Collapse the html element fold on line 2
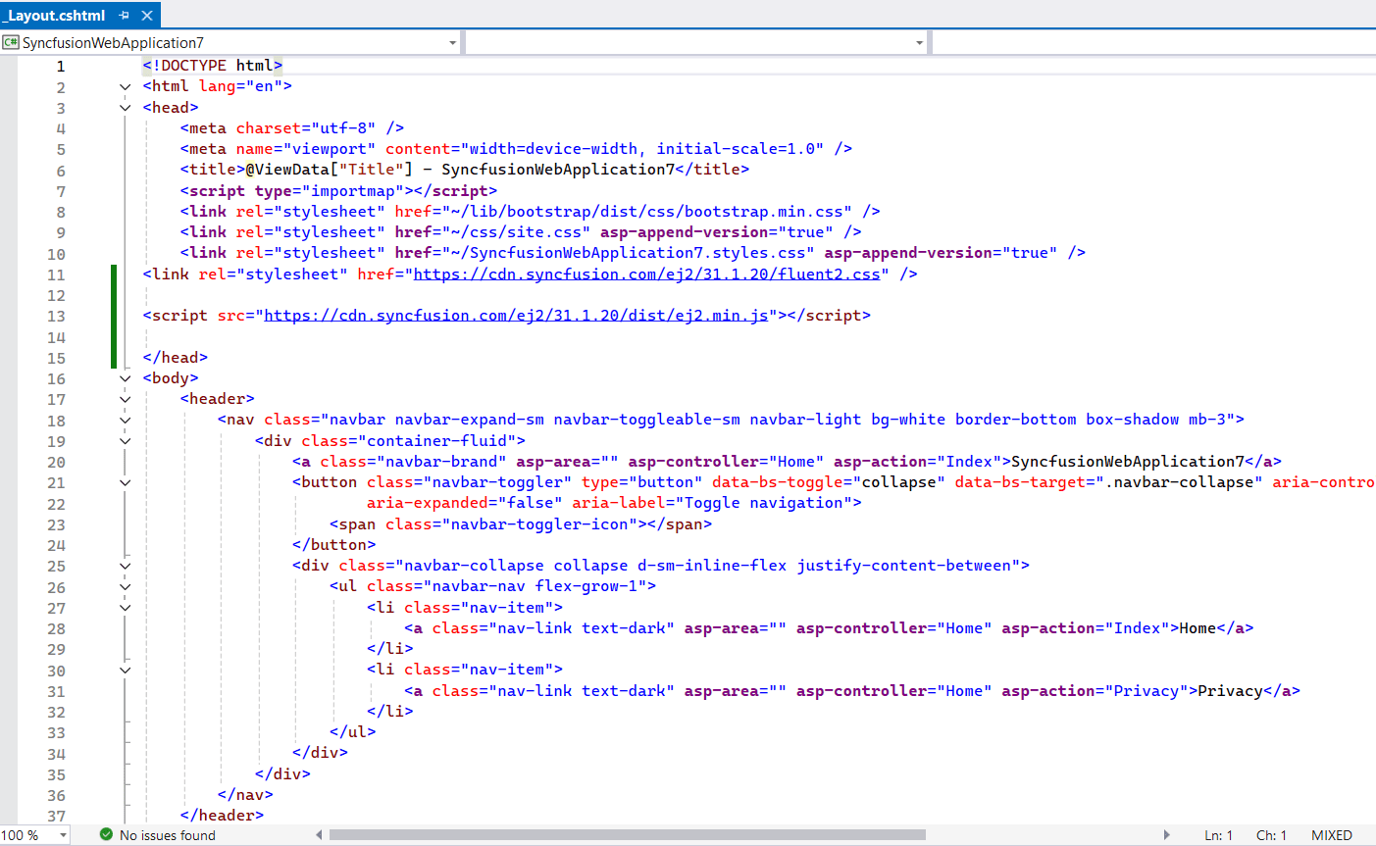The height and width of the screenshot is (846, 1376). click(x=125, y=86)
